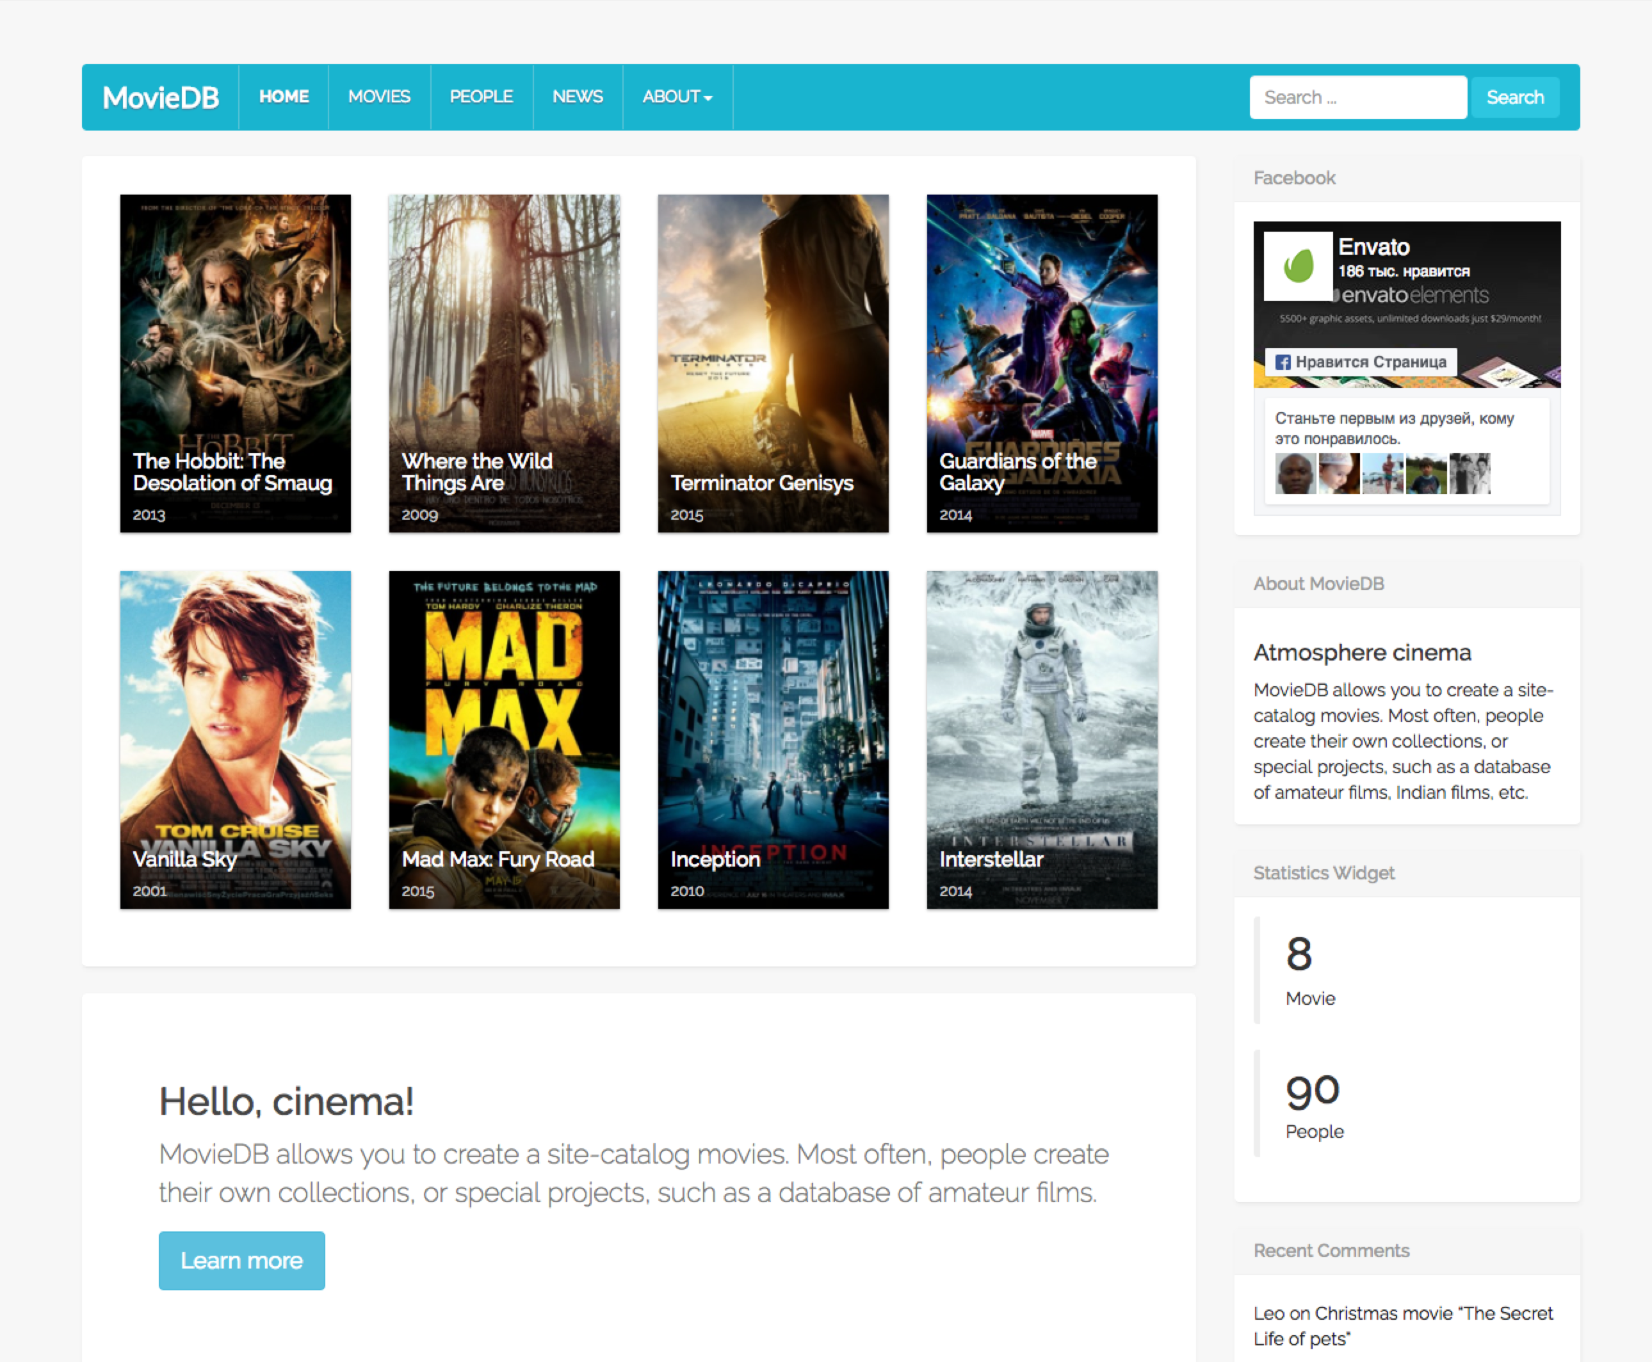The image size is (1652, 1362).
Task: Click the Search button
Action: (1515, 97)
